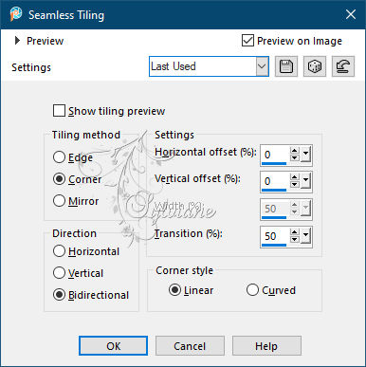
Task: Increase Transition value with up spinner arrow
Action: pyautogui.click(x=295, y=232)
